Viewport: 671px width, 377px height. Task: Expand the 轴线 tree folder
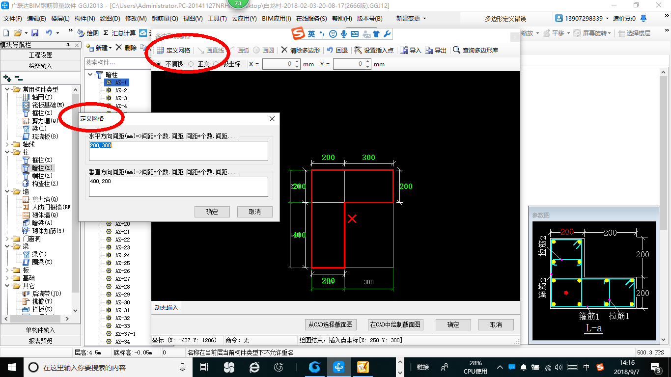[7, 144]
